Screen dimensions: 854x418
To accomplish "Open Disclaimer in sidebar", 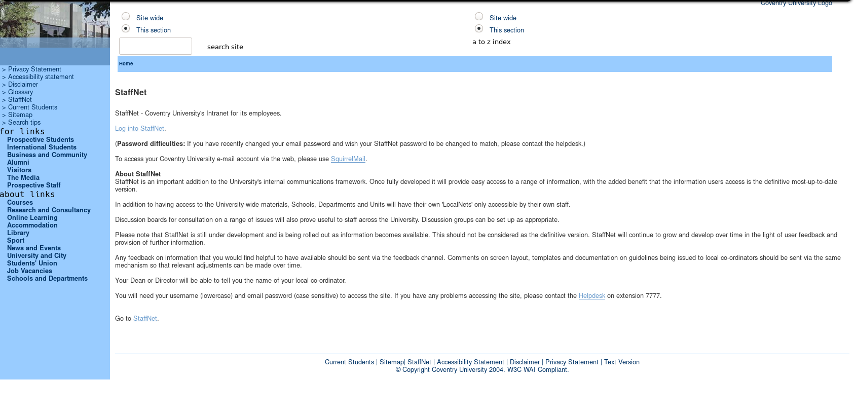I will 23,85.
